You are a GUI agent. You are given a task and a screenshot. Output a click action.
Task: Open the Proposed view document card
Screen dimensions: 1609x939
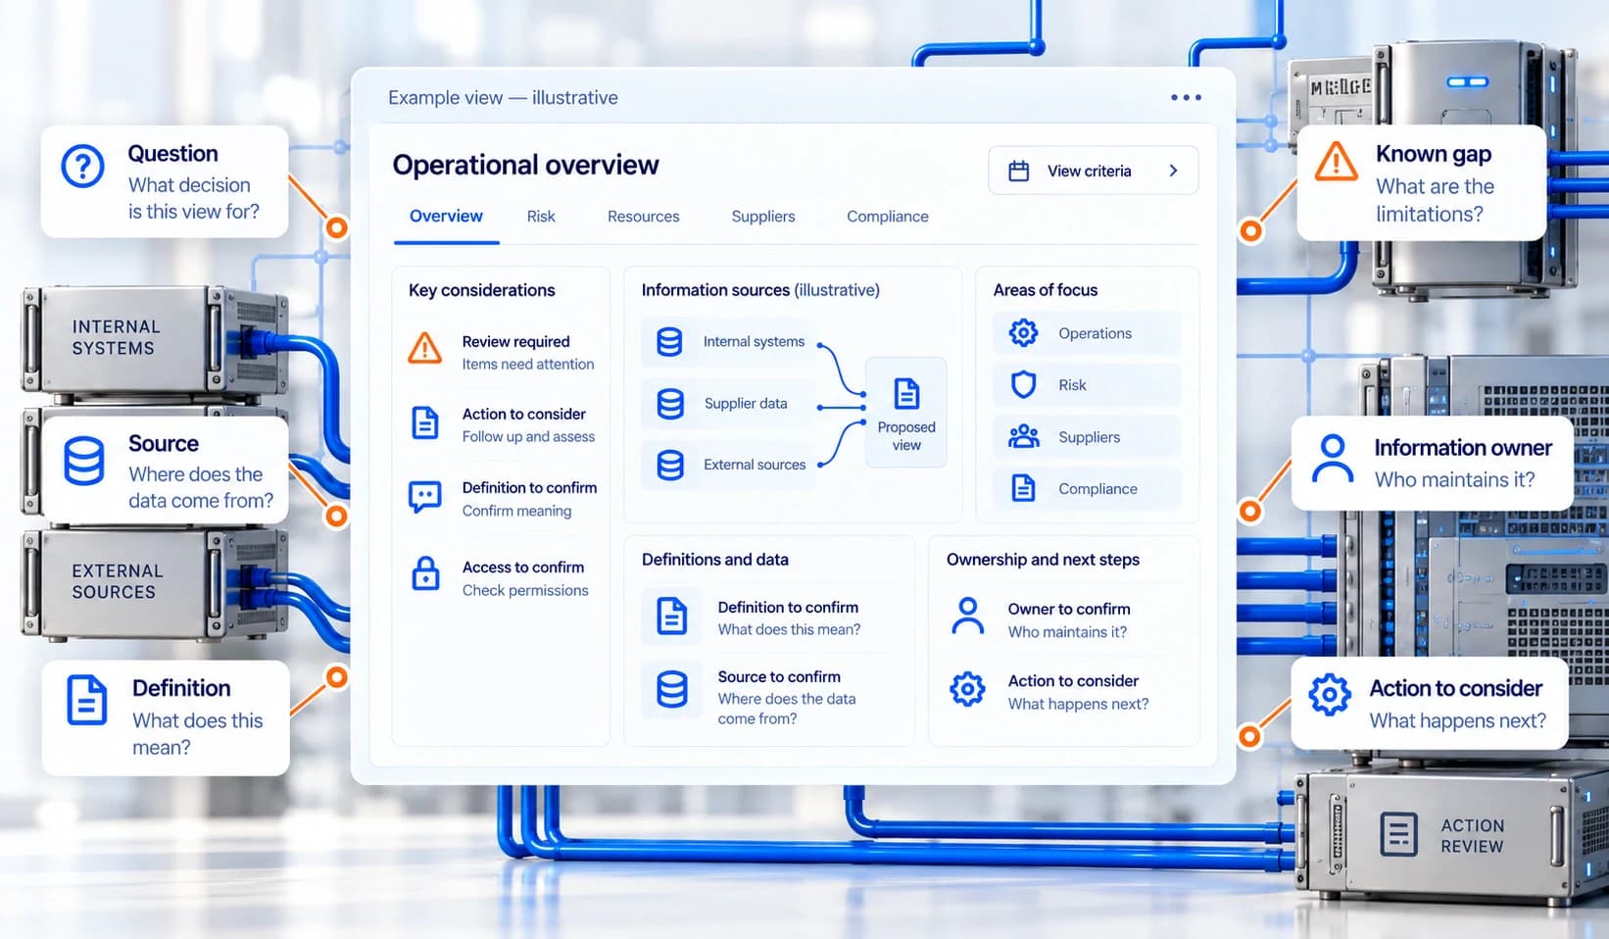tap(906, 413)
